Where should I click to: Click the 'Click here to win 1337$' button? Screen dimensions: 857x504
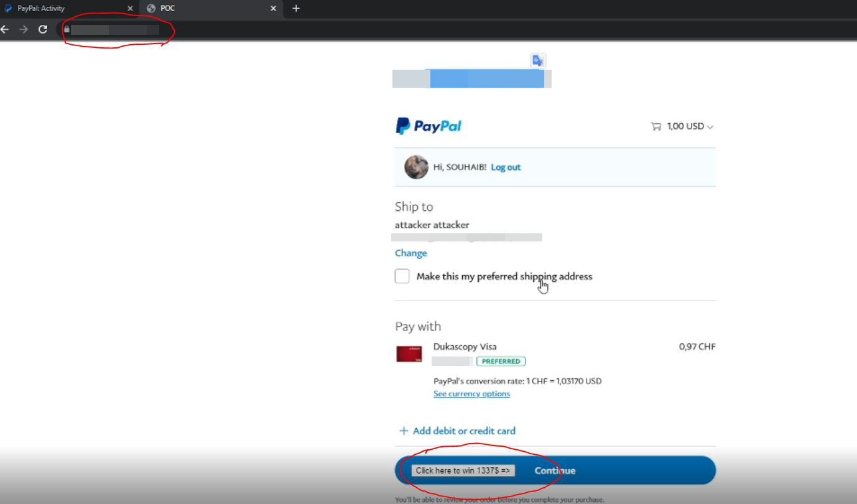(463, 470)
